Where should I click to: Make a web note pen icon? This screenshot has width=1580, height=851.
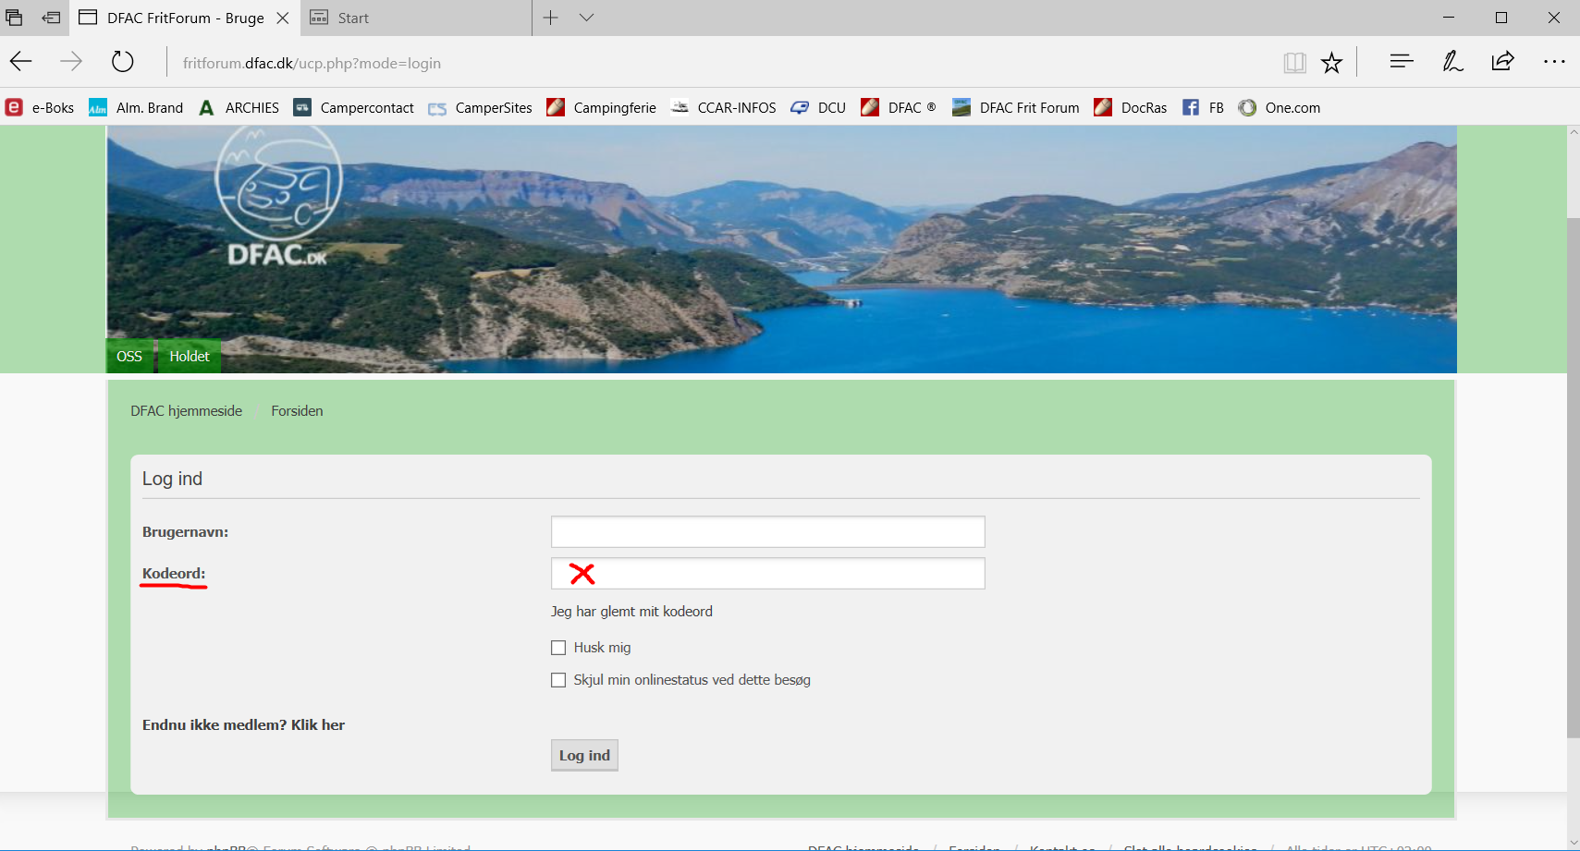1452,62
